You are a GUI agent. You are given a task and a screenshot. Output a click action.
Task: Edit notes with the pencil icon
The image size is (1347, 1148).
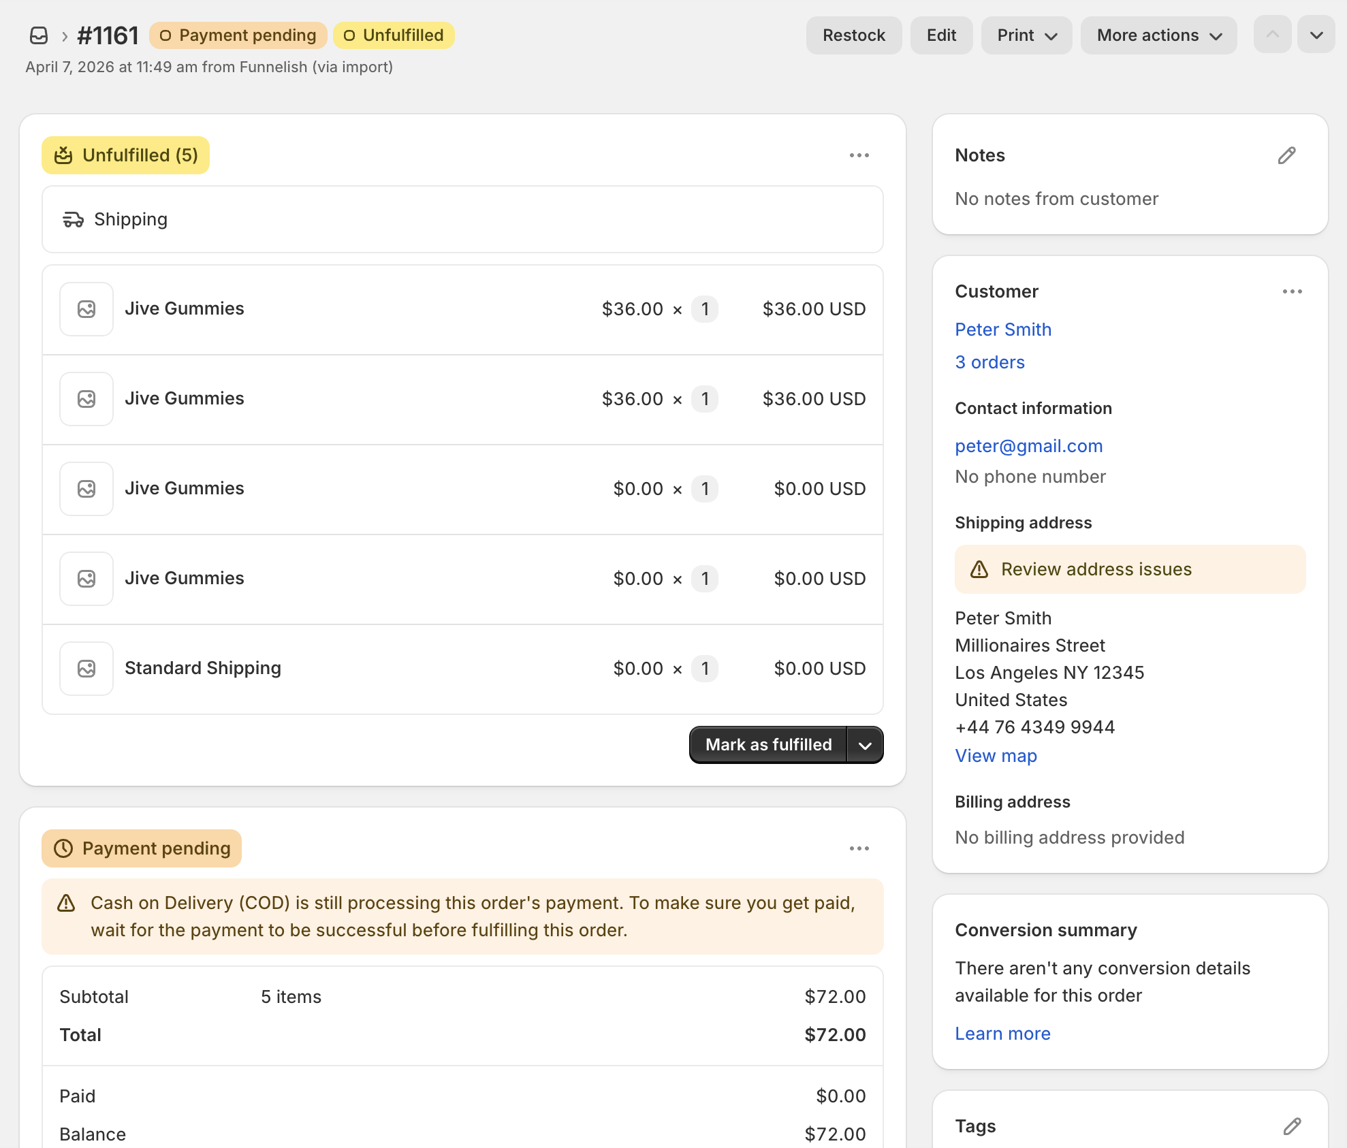click(1286, 155)
